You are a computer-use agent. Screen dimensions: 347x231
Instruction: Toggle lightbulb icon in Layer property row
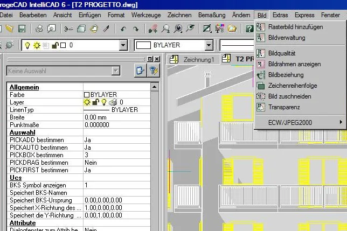click(104, 102)
